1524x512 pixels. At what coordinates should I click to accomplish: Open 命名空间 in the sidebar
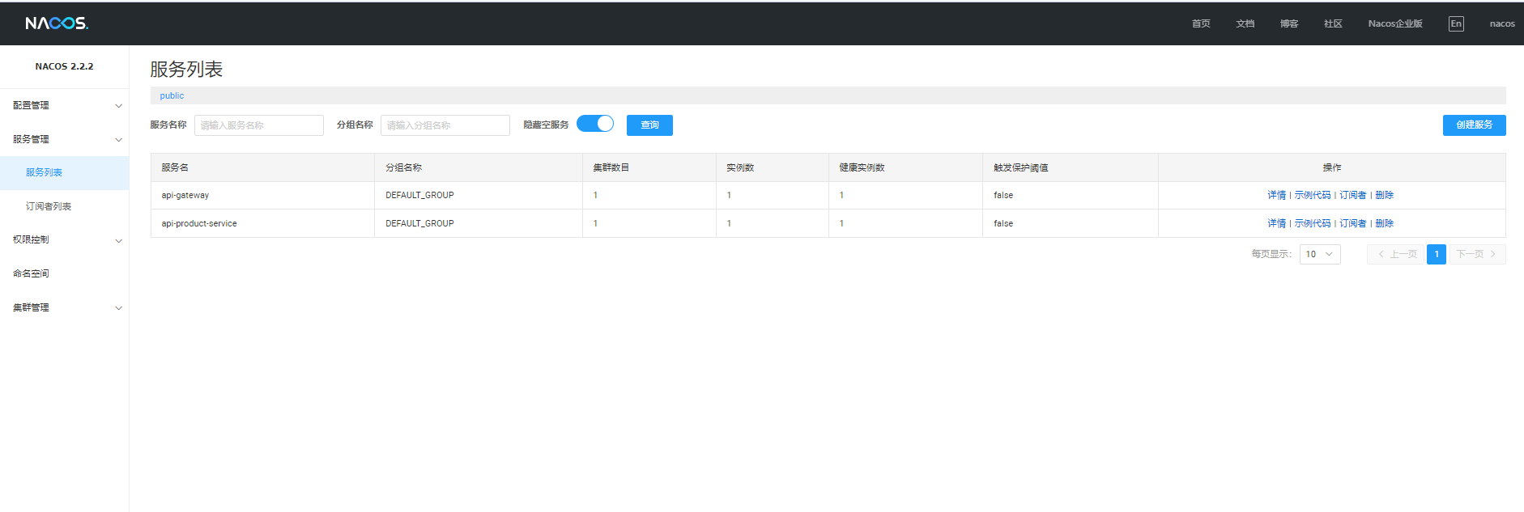click(31, 273)
